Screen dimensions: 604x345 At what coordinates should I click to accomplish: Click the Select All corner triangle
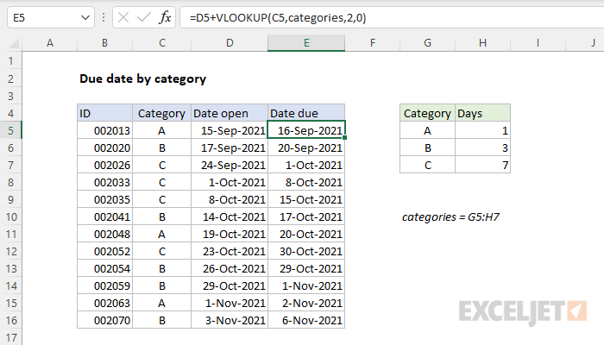pyautogui.click(x=14, y=43)
